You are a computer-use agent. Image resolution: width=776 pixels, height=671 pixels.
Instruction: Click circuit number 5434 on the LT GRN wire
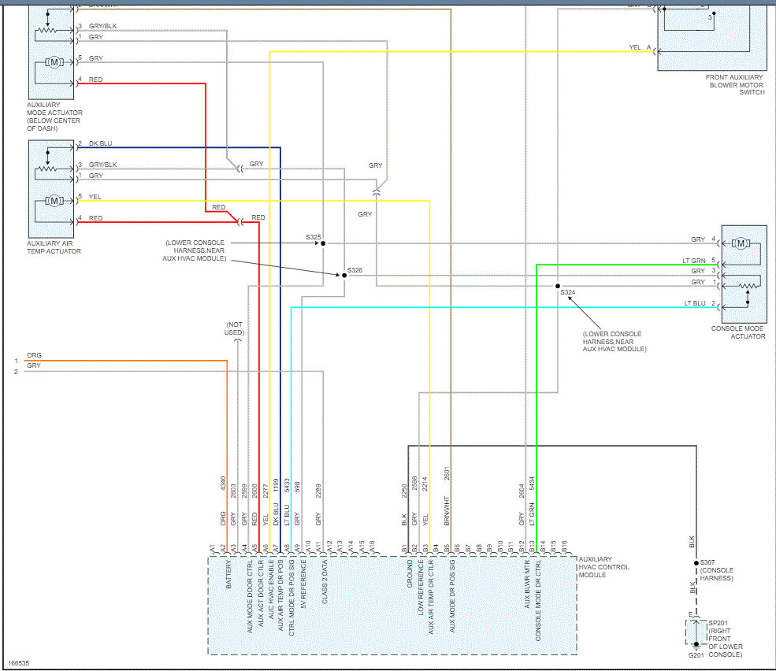tap(532, 484)
